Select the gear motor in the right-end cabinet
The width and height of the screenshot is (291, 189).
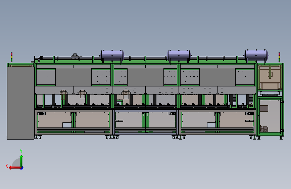point(264,129)
